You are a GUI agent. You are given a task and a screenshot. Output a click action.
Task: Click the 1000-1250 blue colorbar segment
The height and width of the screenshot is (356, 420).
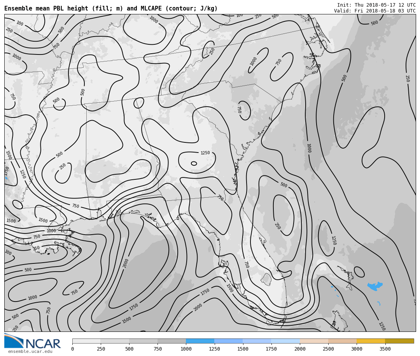(200, 341)
